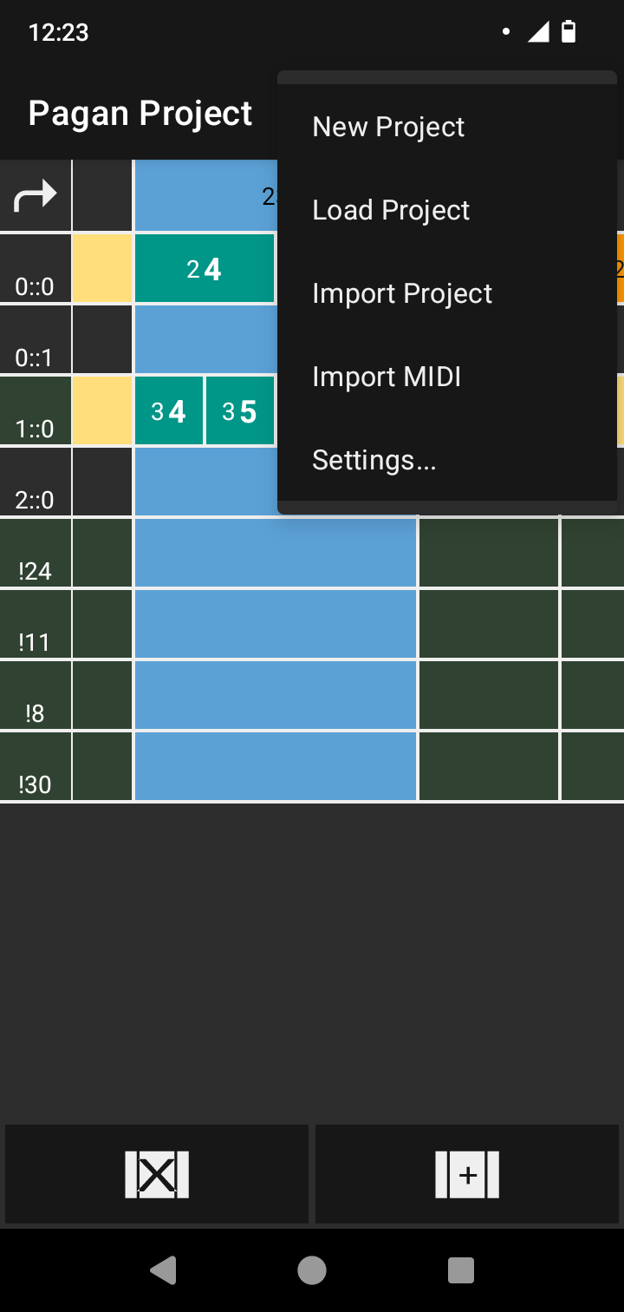Image resolution: width=624 pixels, height=1312 pixels.
Task: Tap the teal note cell 35
Action: pos(240,411)
